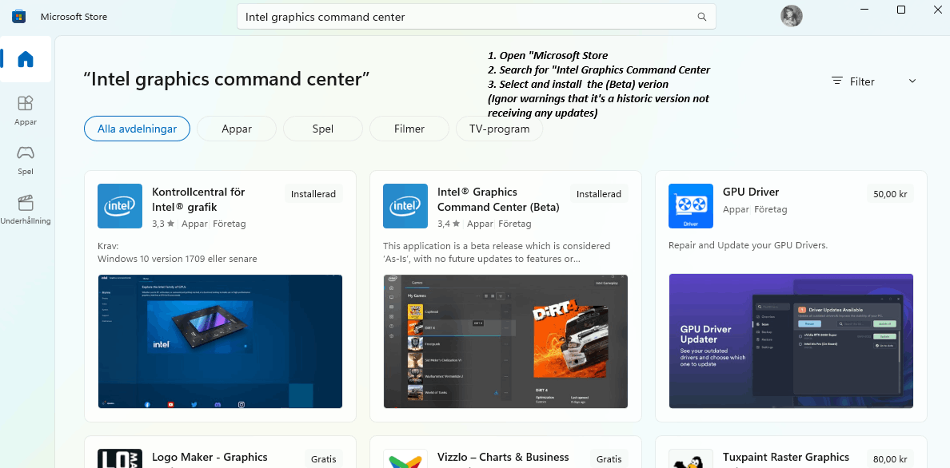Click the "Logo Maker - Graphics" title
This screenshot has width=950, height=468.
point(210,457)
